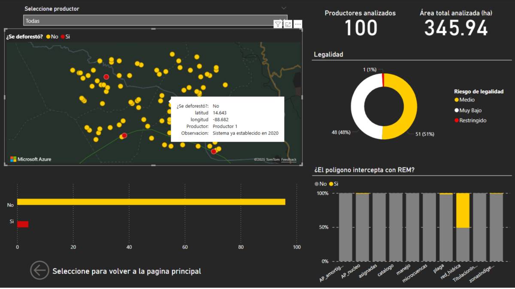515x289 pixels.
Task: Click 'Seleccione para volver a la pagina principal'
Action: tap(127, 271)
